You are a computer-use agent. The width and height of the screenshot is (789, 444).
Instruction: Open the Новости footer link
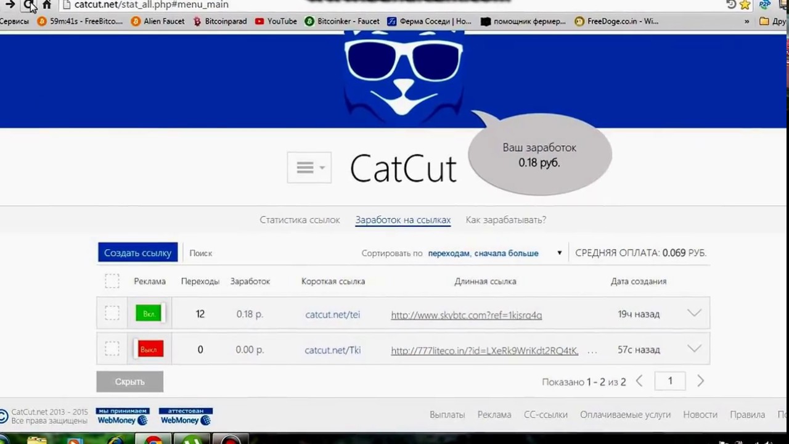(700, 415)
